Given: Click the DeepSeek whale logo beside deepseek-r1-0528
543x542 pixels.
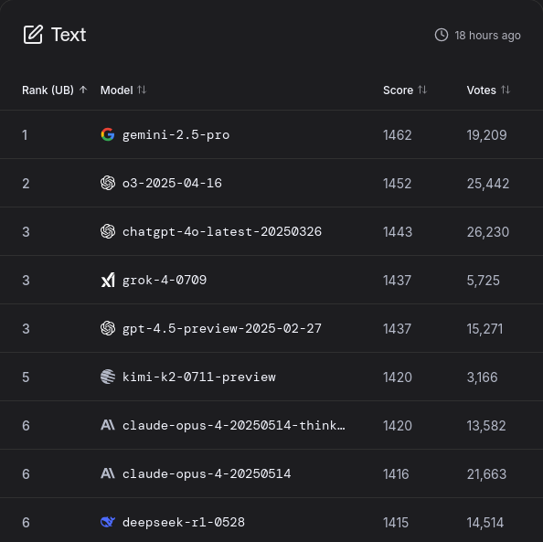Looking at the screenshot, I should point(108,522).
